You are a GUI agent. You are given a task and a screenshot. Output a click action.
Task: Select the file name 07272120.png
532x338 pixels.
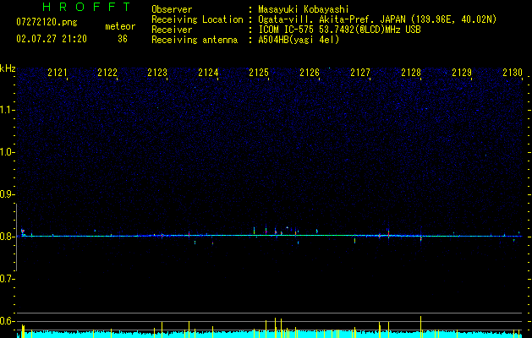[x=47, y=23]
